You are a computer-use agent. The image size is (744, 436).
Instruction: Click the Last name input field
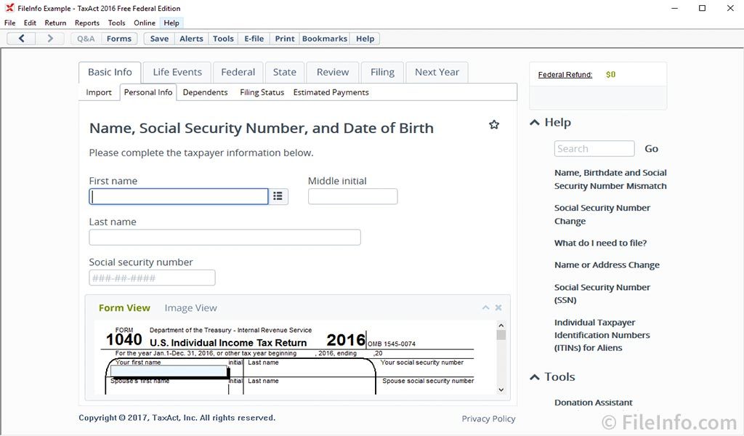(x=225, y=237)
